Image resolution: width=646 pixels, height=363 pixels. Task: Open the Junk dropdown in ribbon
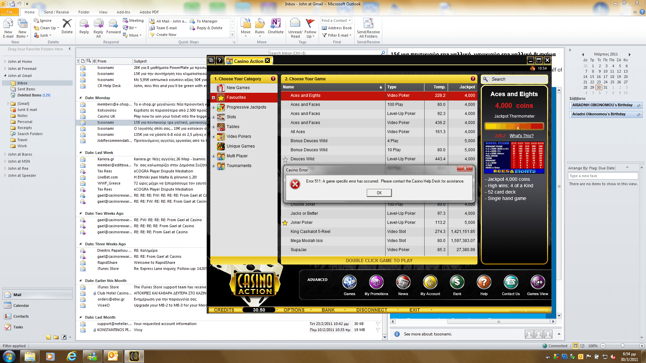[x=43, y=35]
